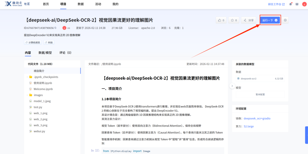Open web_2.png in file tree
The width and height of the screenshot is (308, 154).
40,119
